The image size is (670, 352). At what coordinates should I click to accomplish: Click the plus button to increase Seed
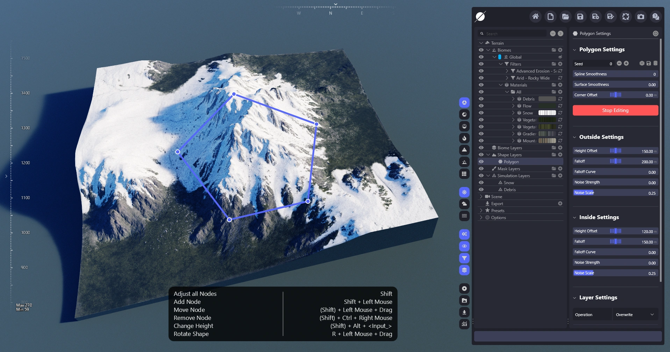[x=626, y=63]
